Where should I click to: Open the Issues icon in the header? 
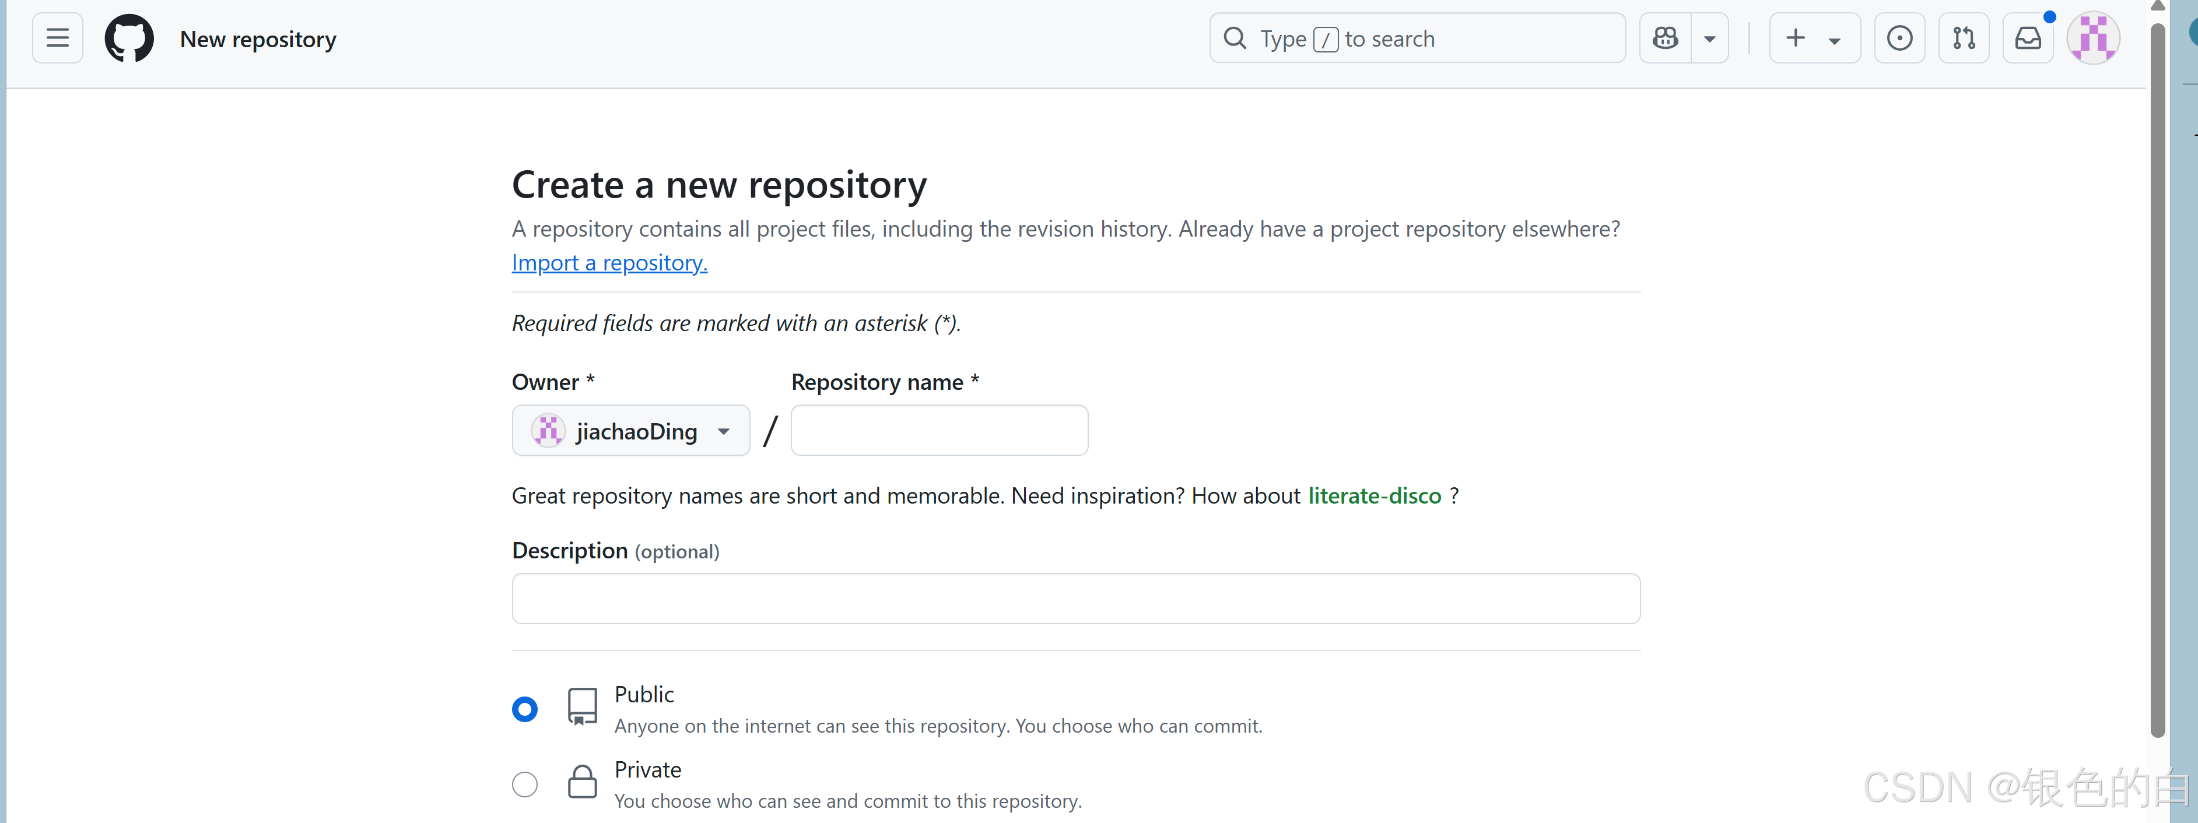point(1899,38)
